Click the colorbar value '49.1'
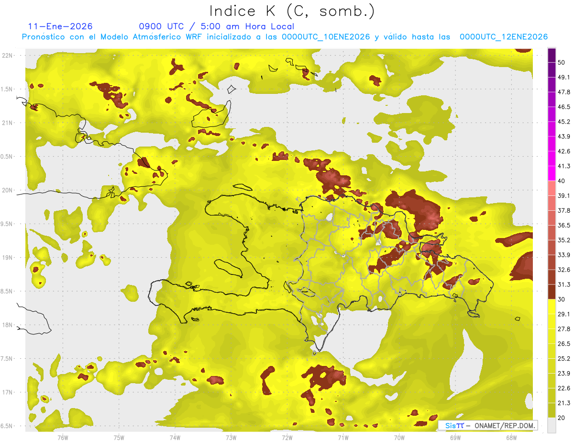Image resolution: width=574 pixels, height=444 pixels. pyautogui.click(x=564, y=77)
